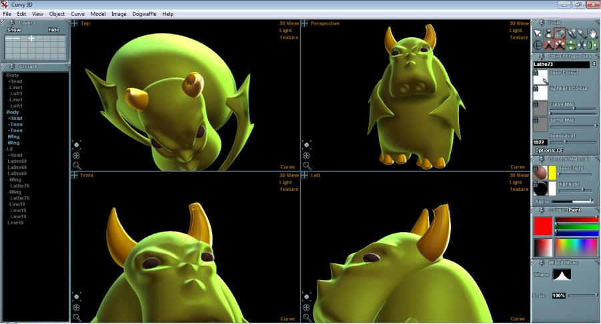The width and height of the screenshot is (601, 324).
Task: Toggle 3D View in the Front viewport
Action: (x=289, y=176)
